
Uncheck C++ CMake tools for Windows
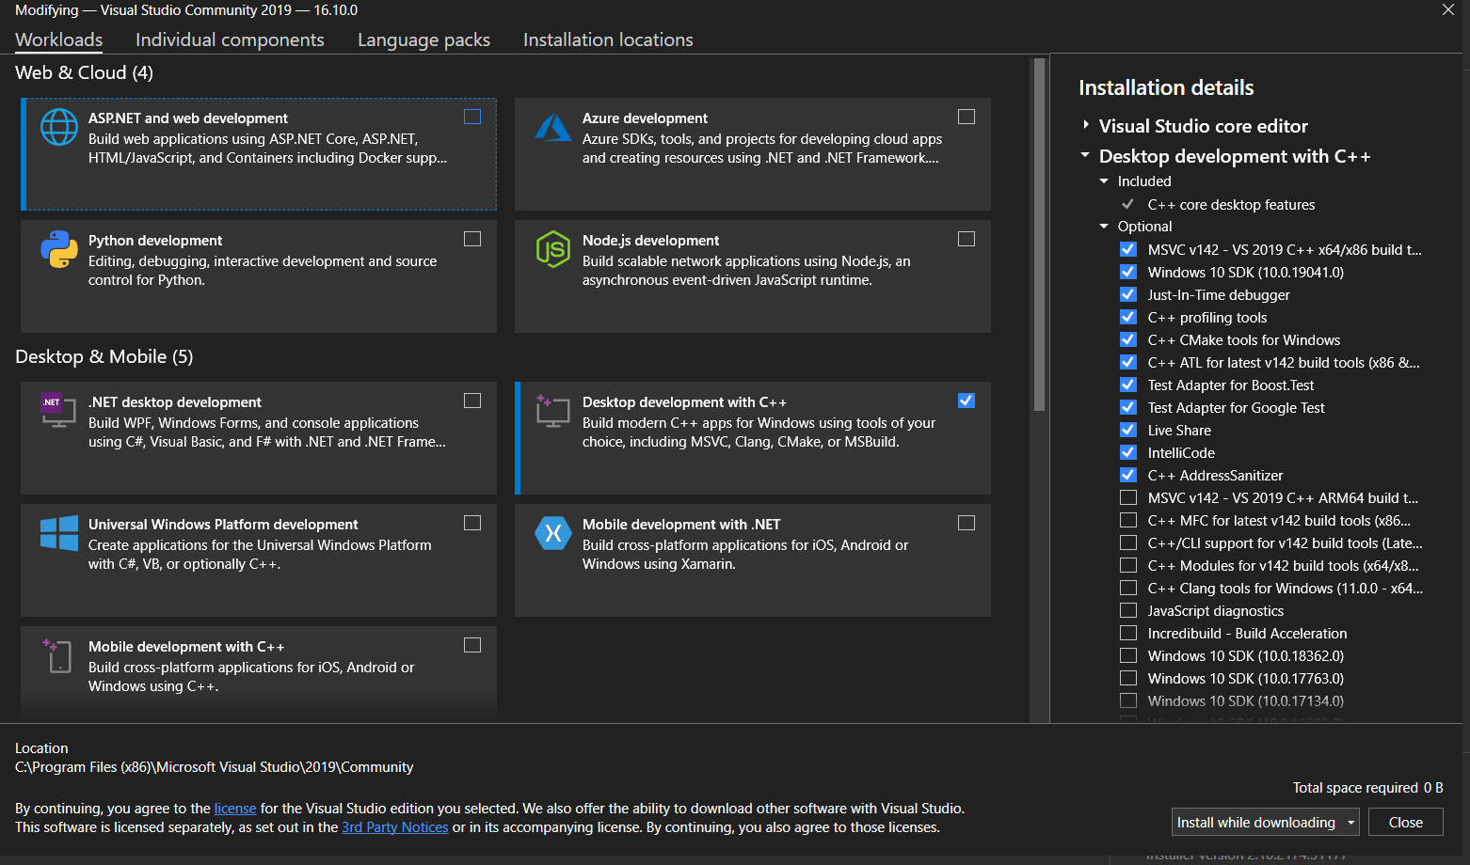pyautogui.click(x=1128, y=339)
